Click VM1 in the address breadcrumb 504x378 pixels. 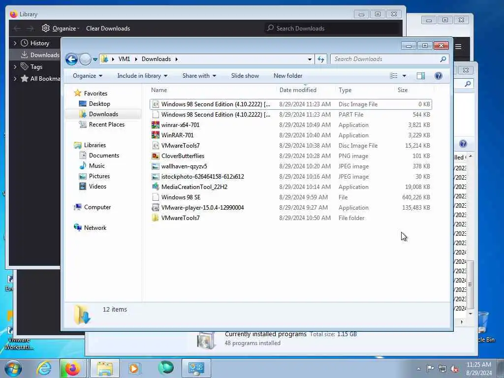click(x=124, y=59)
